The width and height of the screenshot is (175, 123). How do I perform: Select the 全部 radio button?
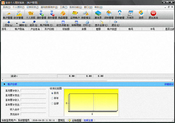pos(52,103)
